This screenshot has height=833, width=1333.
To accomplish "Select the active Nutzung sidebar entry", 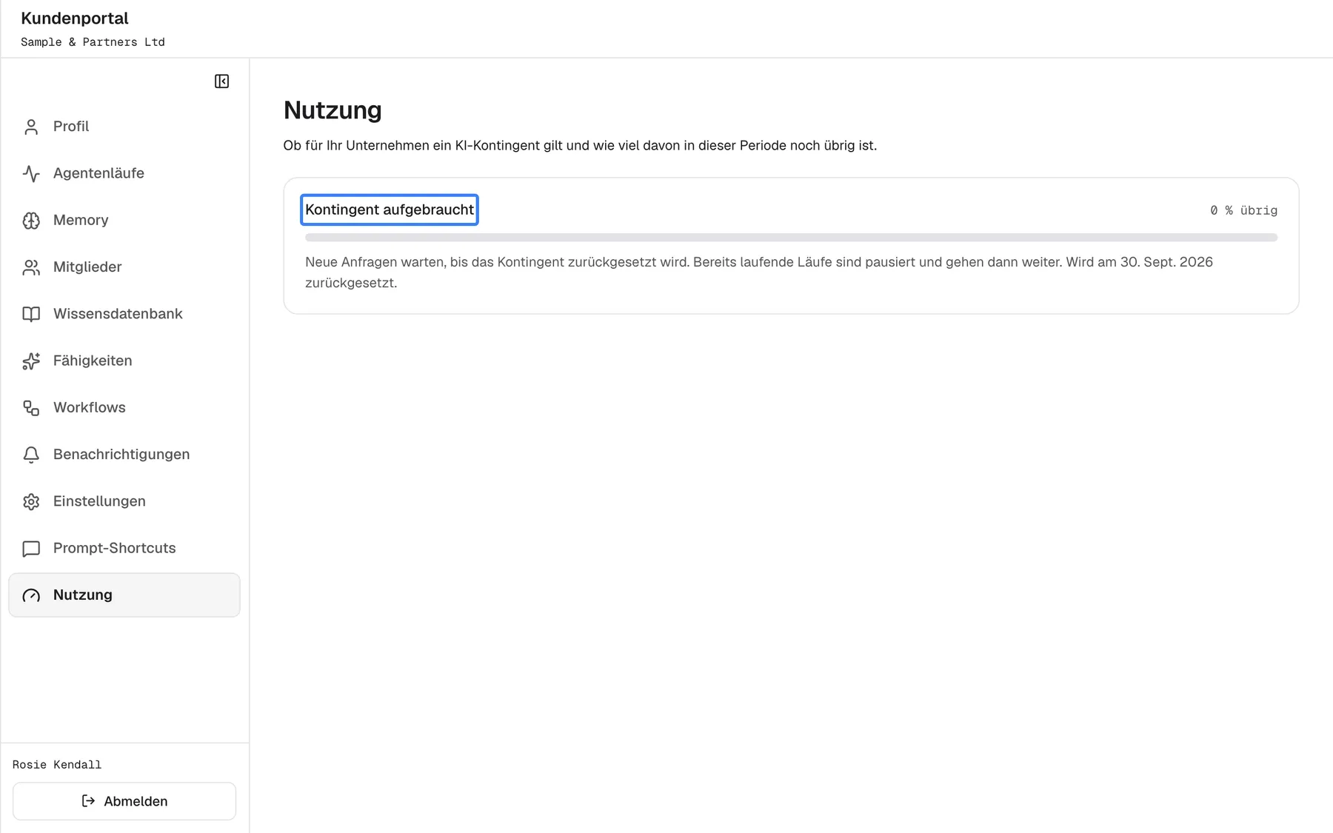I will [124, 595].
